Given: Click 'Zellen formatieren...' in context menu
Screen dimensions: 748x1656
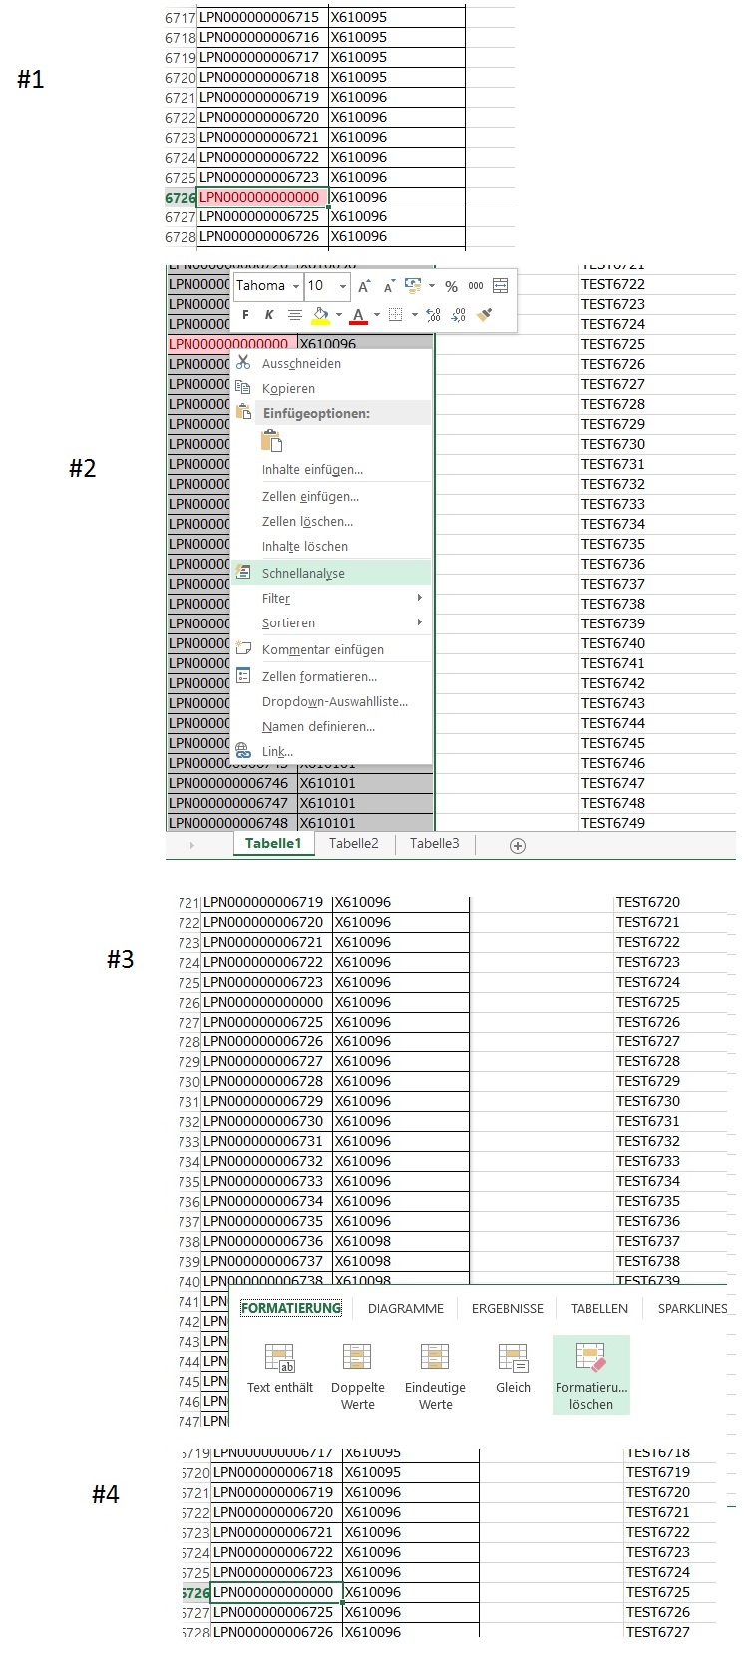Looking at the screenshot, I should click(319, 677).
